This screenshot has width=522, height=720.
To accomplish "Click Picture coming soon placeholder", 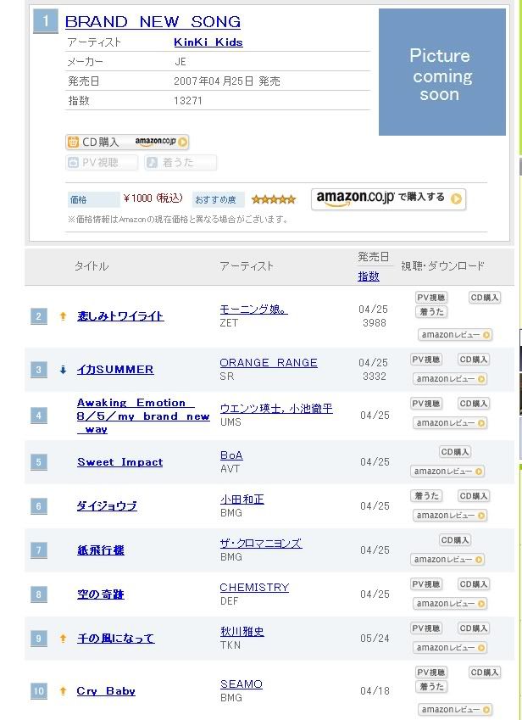I will [440, 74].
